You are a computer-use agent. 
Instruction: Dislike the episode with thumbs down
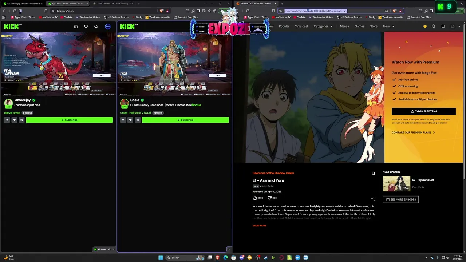[269, 198]
